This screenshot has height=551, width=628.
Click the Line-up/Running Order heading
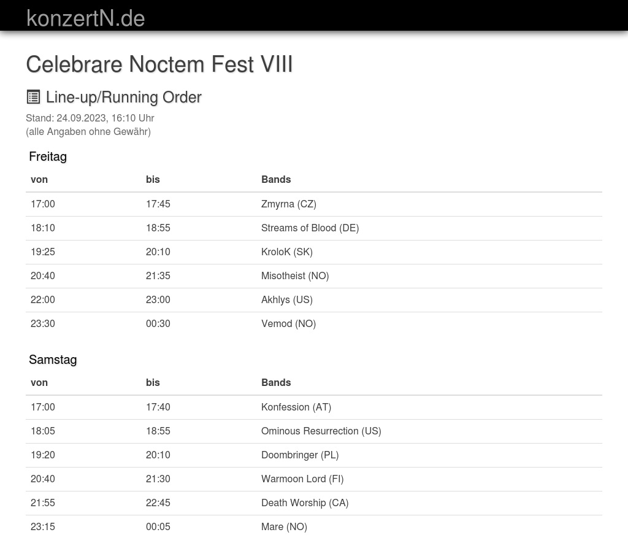click(123, 97)
